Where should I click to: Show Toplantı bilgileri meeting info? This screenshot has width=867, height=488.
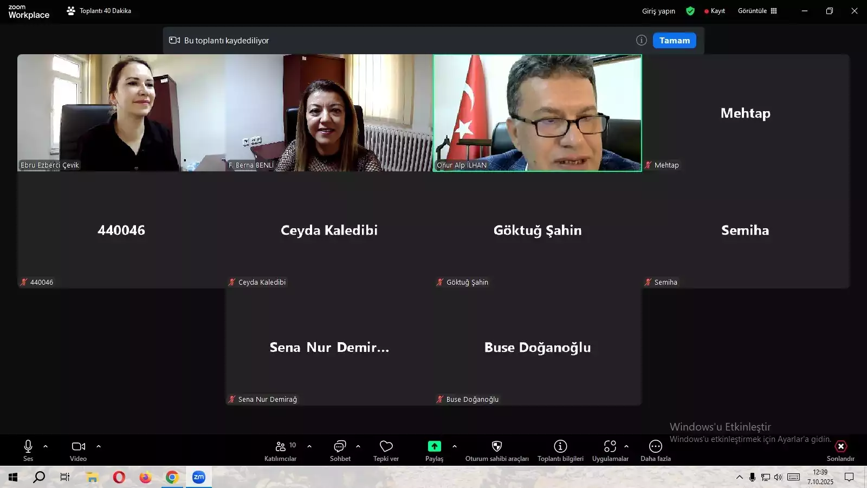click(x=560, y=450)
